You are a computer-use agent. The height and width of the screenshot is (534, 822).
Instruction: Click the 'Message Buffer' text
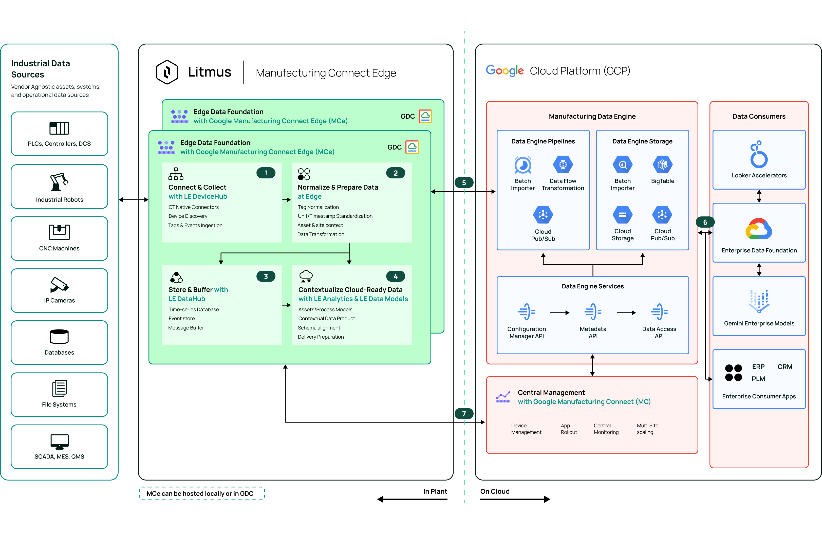[x=186, y=327]
